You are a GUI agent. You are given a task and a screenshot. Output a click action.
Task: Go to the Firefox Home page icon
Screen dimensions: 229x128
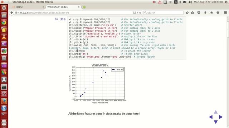pyautogui.click(x=211, y=13)
